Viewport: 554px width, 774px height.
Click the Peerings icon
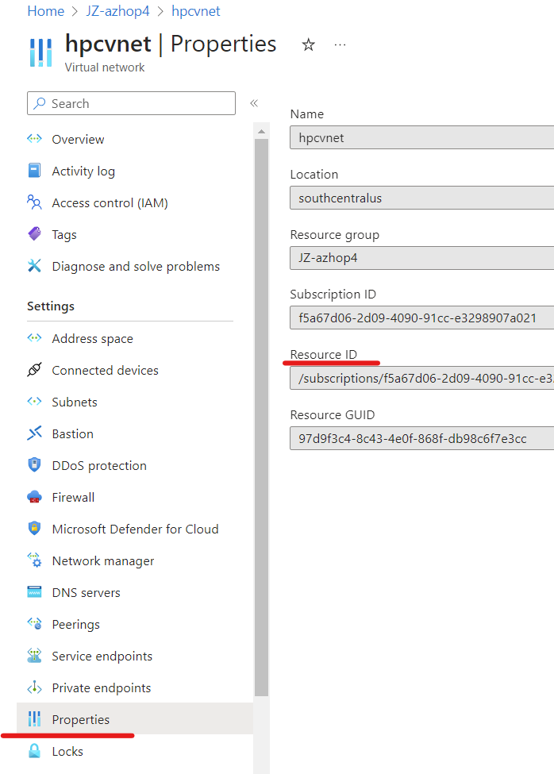(34, 623)
